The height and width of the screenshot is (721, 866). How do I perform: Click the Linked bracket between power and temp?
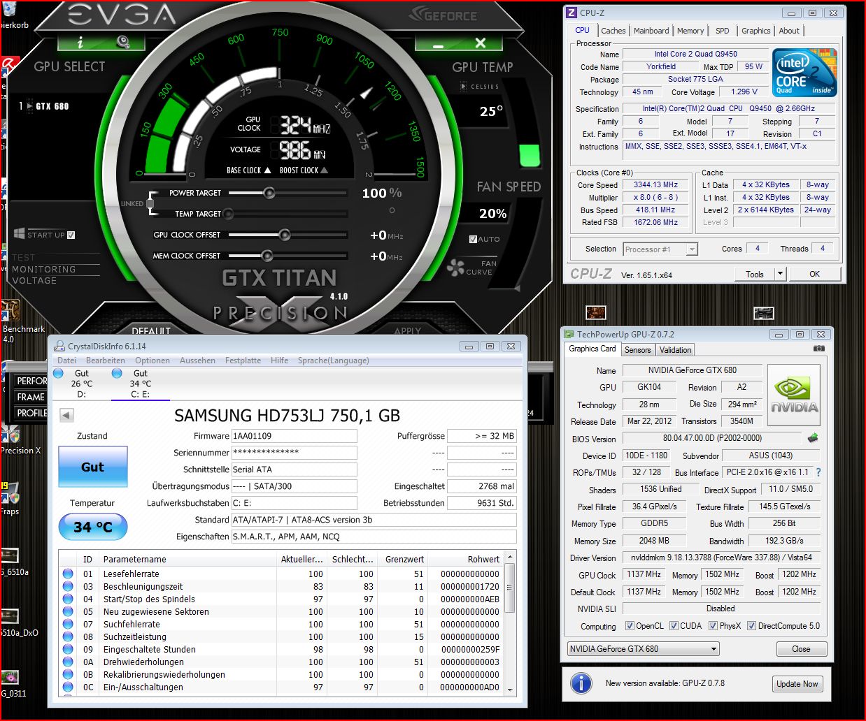(151, 203)
